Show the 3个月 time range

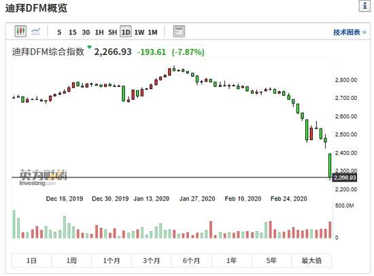pyautogui.click(x=151, y=260)
